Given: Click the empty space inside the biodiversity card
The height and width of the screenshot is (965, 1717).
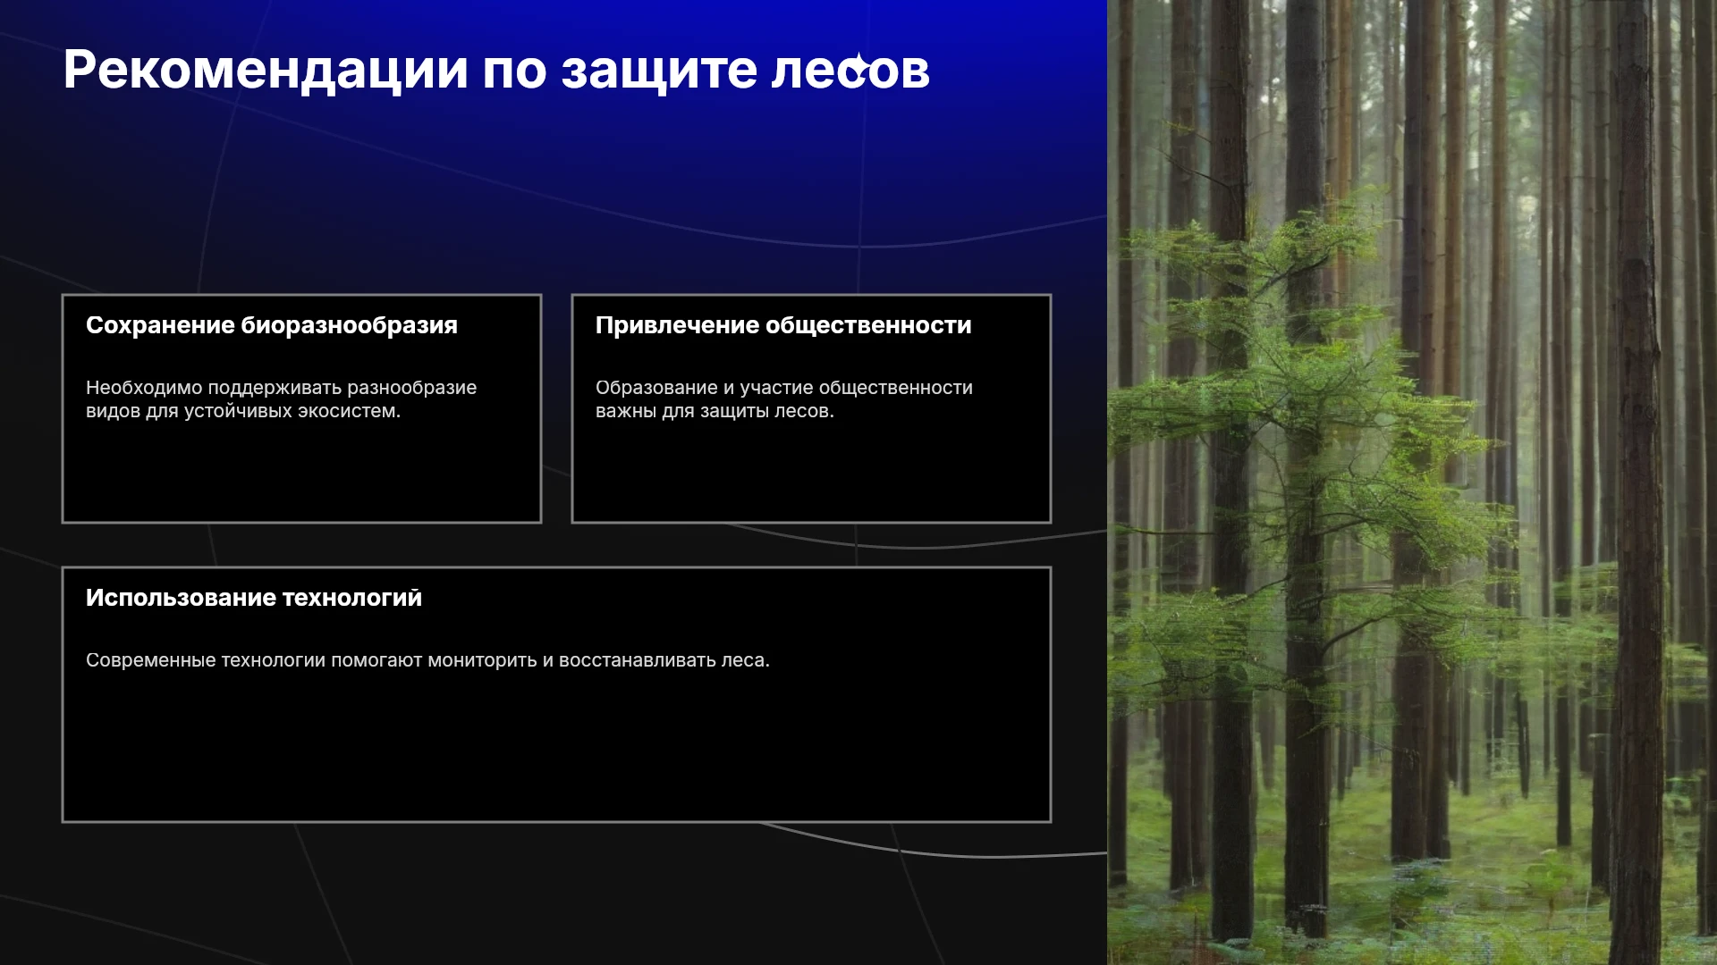Looking at the screenshot, I should pyautogui.click(x=301, y=474).
